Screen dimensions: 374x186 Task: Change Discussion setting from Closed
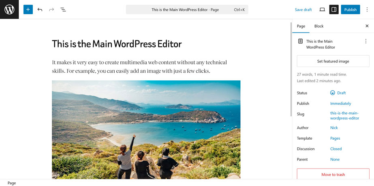[336, 149]
